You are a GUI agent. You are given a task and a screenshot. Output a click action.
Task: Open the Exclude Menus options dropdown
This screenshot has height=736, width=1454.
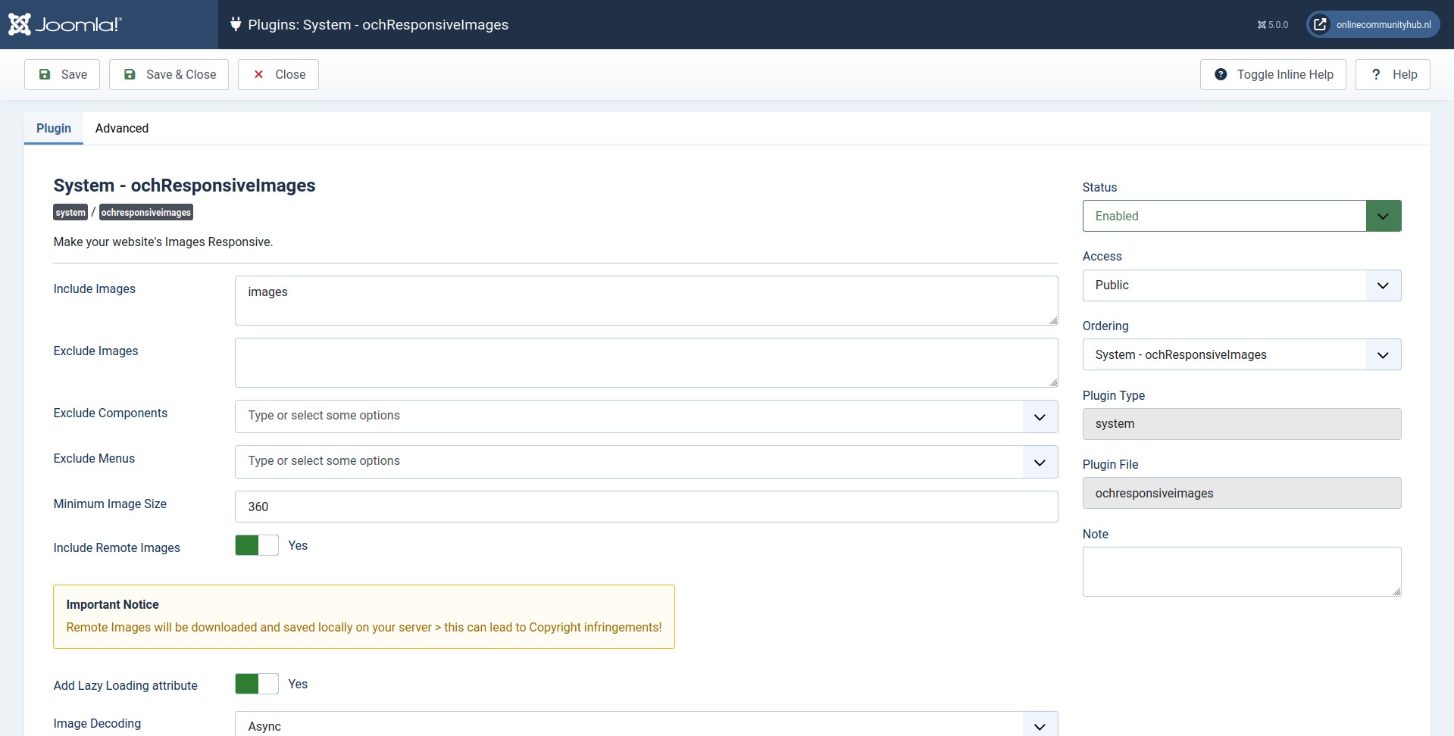coord(646,462)
